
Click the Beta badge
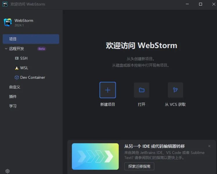pyautogui.click(x=41, y=49)
